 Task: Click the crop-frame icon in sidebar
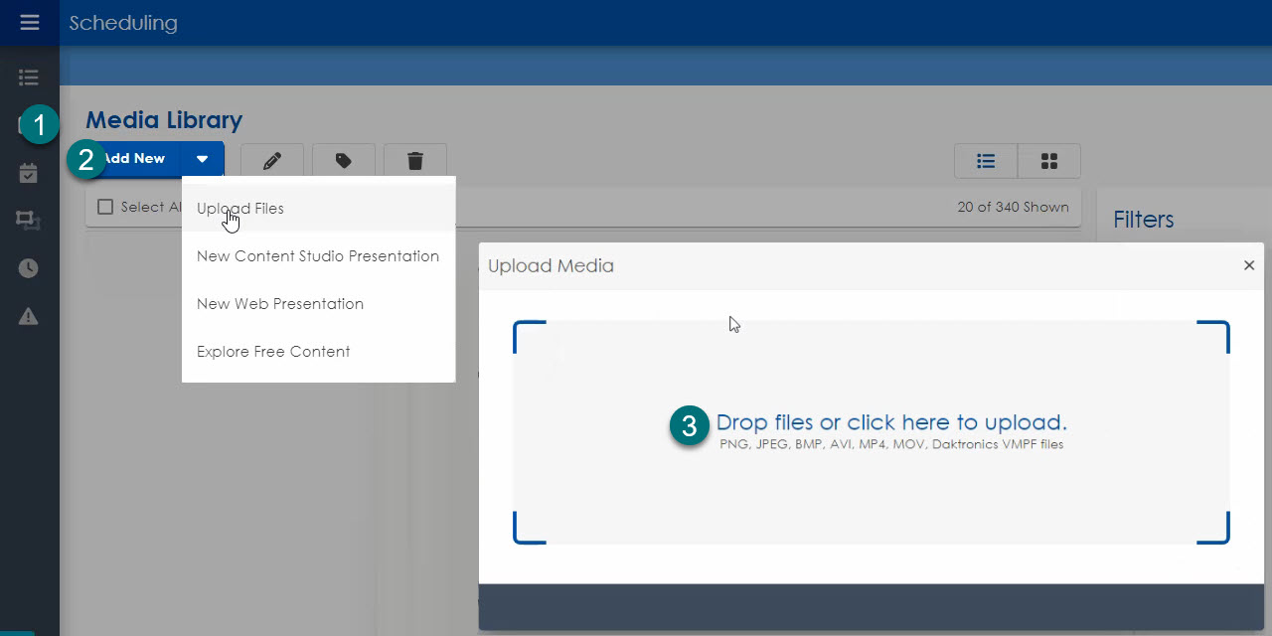click(29, 221)
